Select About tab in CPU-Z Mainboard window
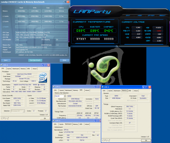 pos(87,124)
